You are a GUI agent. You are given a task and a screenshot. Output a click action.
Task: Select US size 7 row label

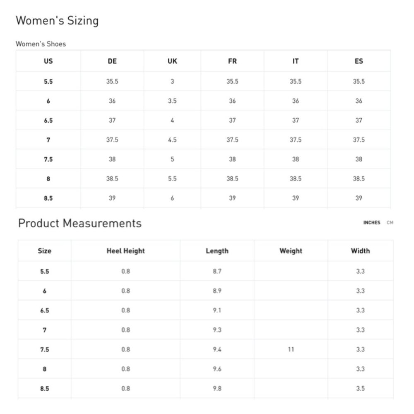tap(48, 140)
